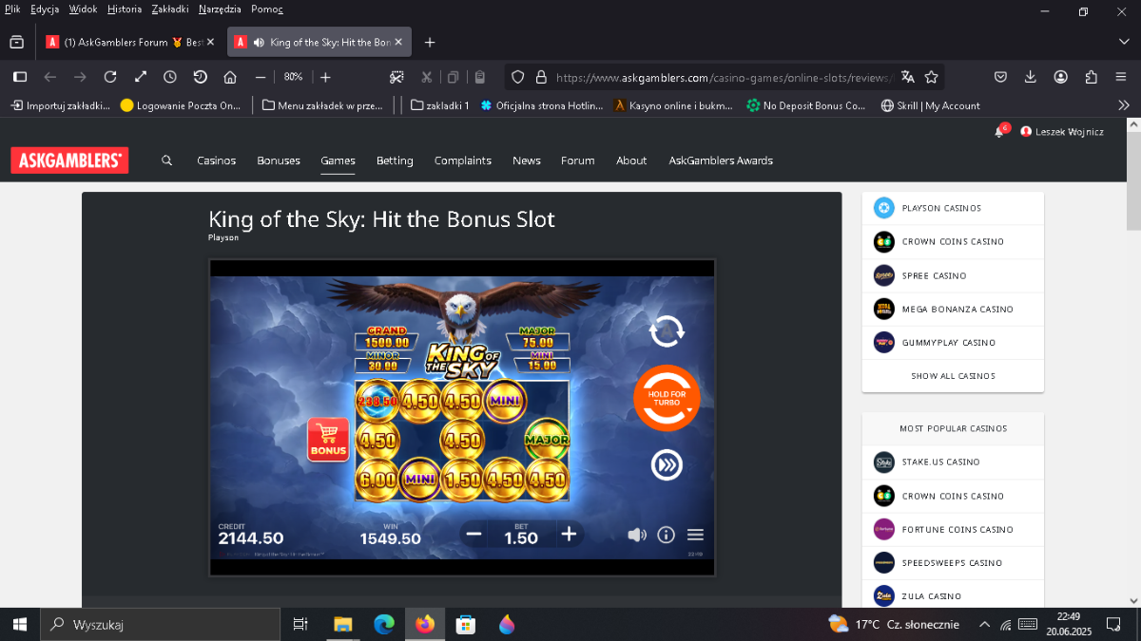Zoom in page with plus icon
Viewport: 1141px width, 641px height.
[325, 77]
